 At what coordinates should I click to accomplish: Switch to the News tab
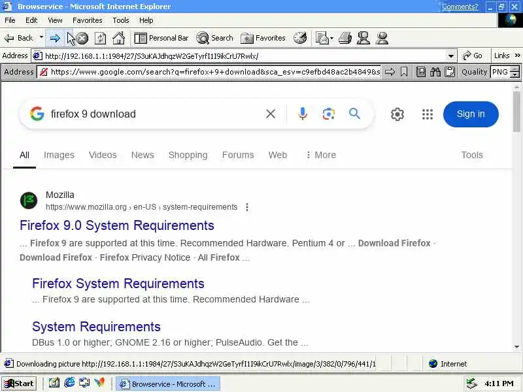(143, 155)
